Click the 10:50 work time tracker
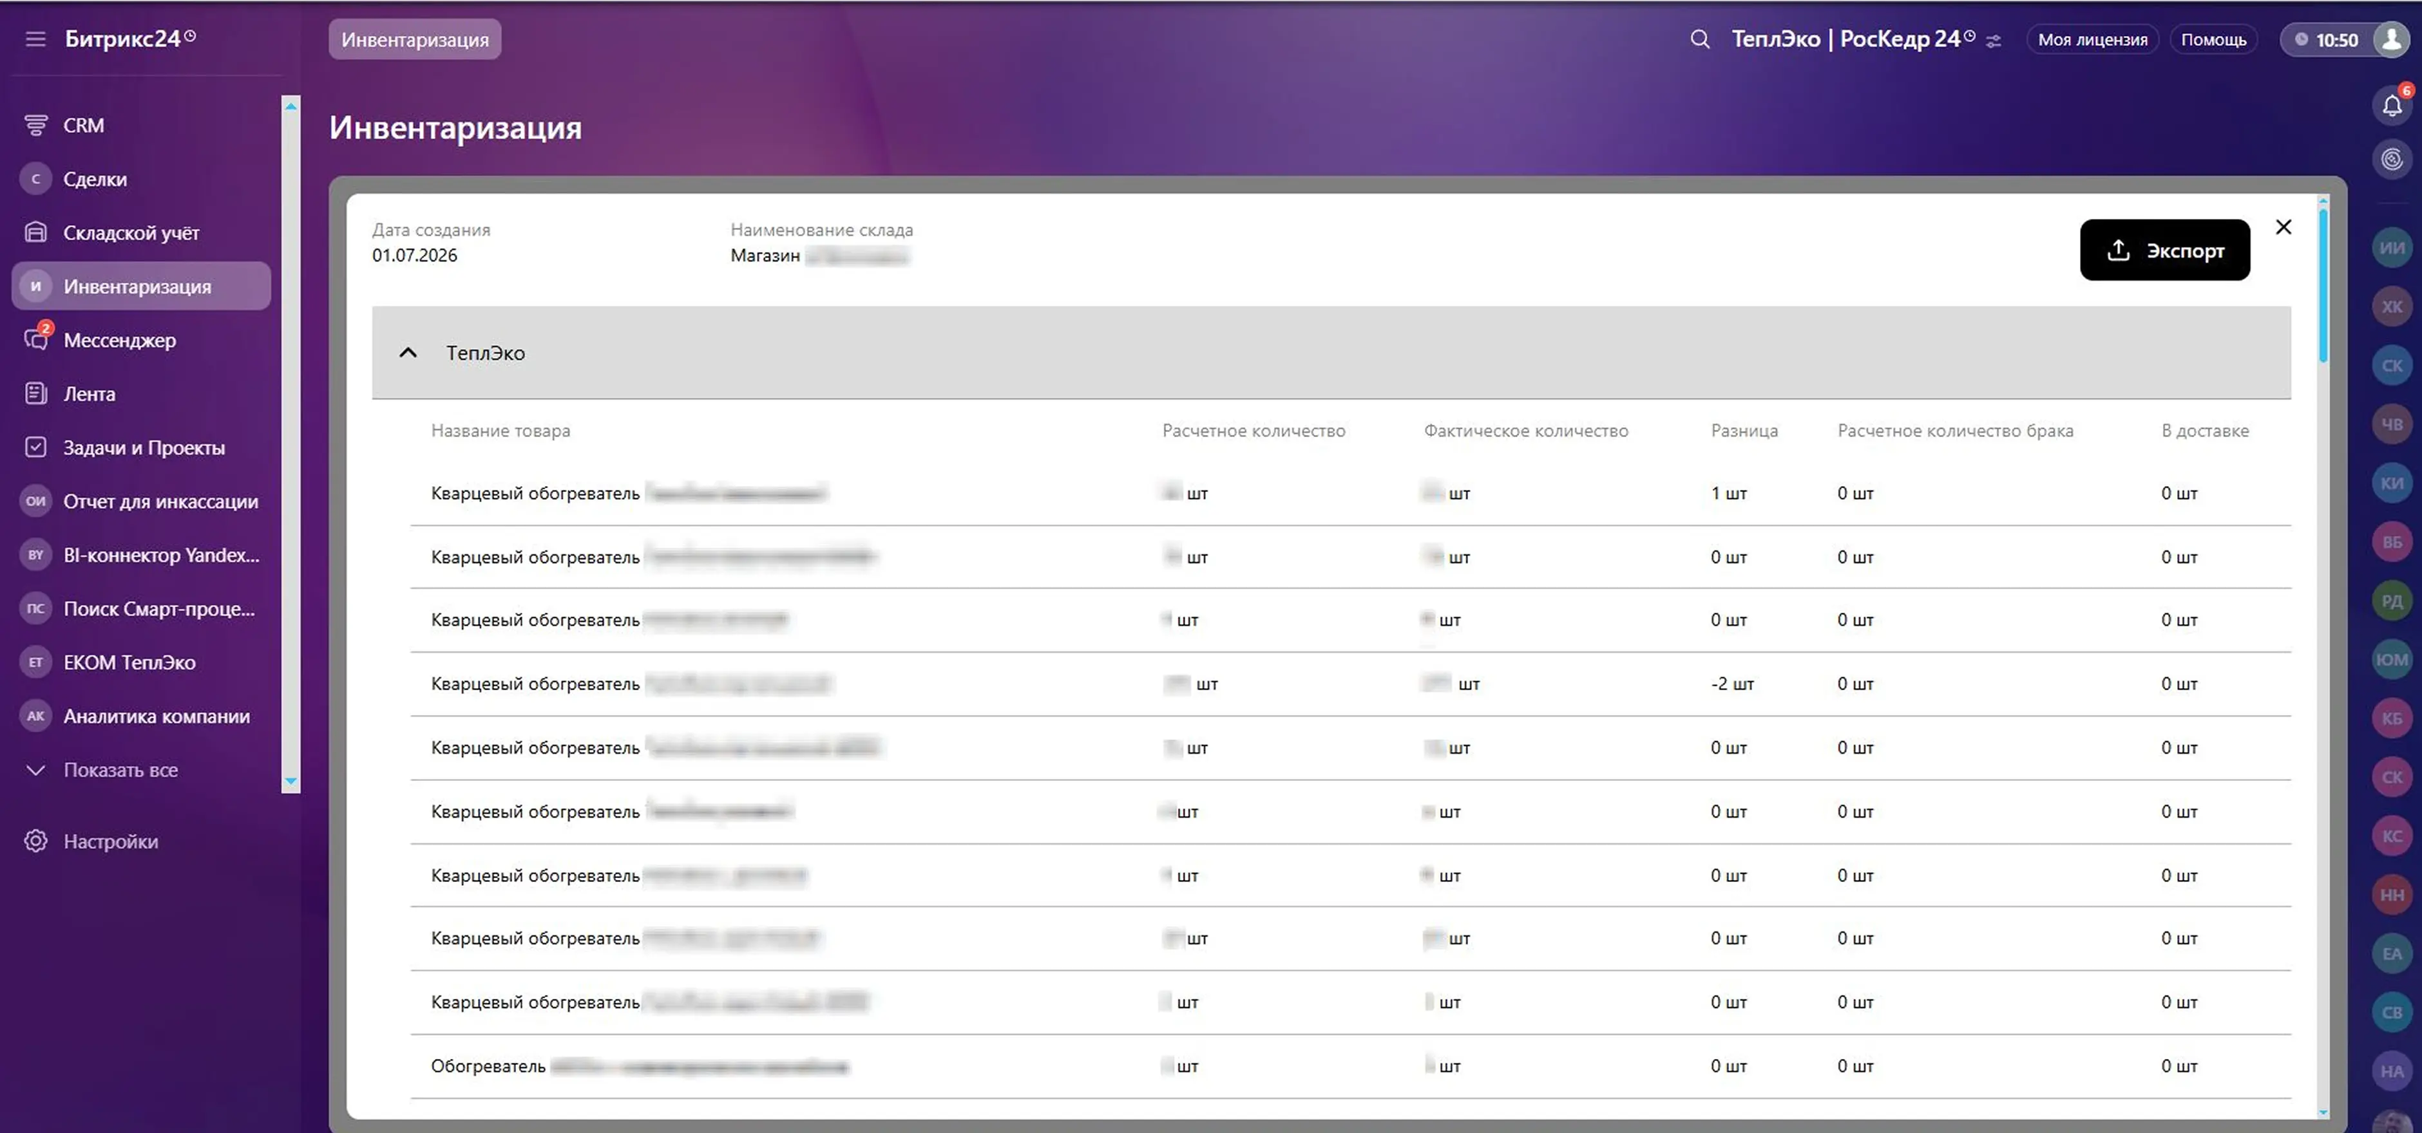Screen dimensions: 2422x1133 point(2326,39)
